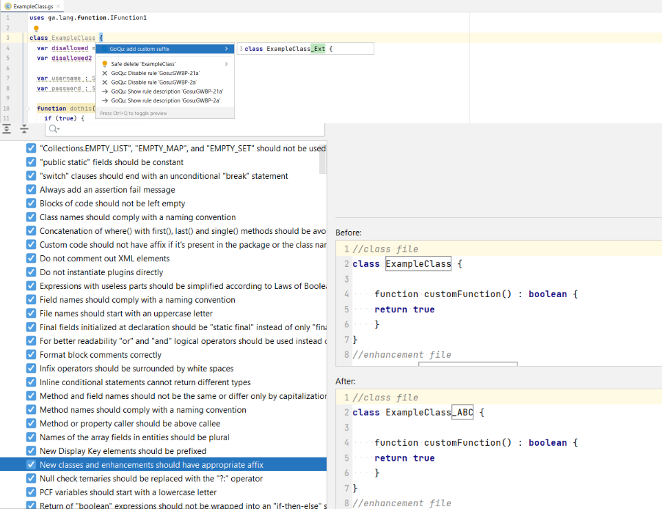This screenshot has width=662, height=509.
Task: Click the X icon for Disable rule 'Gosu:GWBP-21a'
Action: (105, 73)
